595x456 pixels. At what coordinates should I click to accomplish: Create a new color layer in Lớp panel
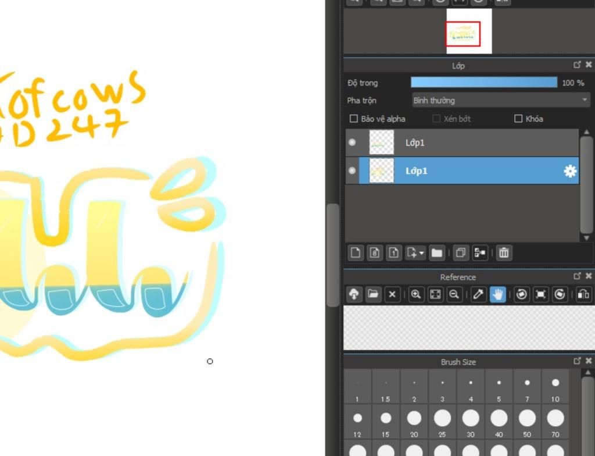point(356,252)
